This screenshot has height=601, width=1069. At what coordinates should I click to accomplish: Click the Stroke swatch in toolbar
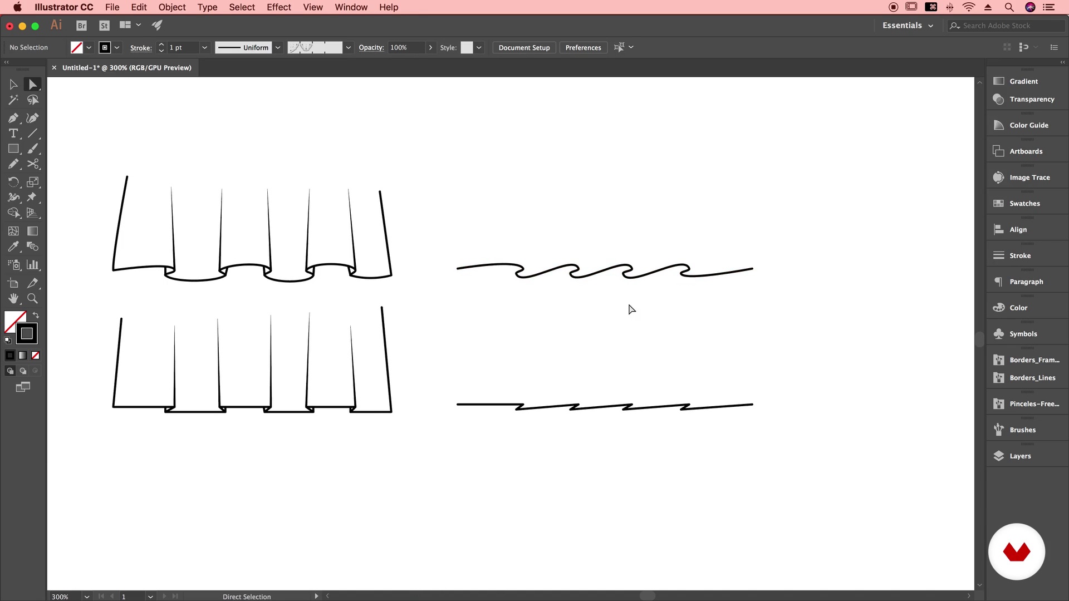tap(27, 334)
